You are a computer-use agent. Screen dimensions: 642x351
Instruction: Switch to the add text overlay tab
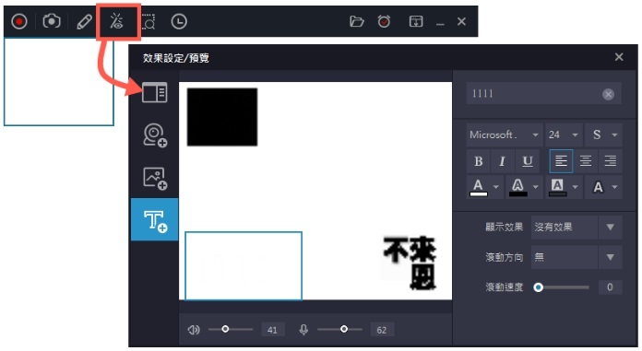pyautogui.click(x=154, y=219)
